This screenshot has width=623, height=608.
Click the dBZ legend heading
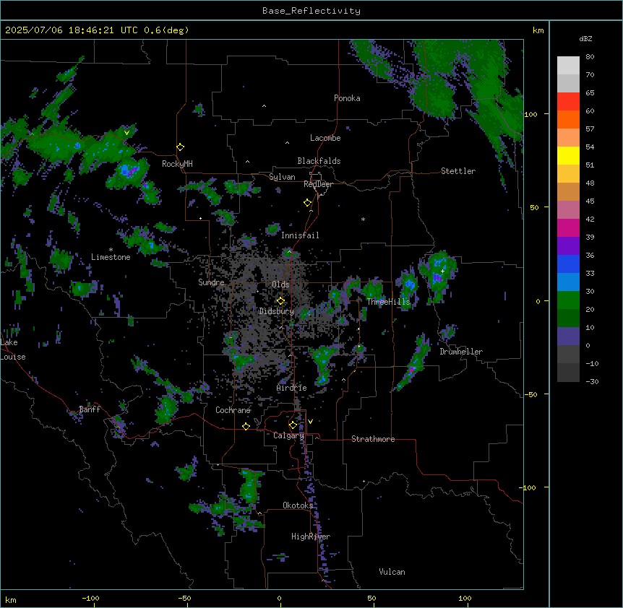click(585, 39)
